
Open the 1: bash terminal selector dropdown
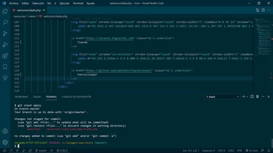point(222,97)
